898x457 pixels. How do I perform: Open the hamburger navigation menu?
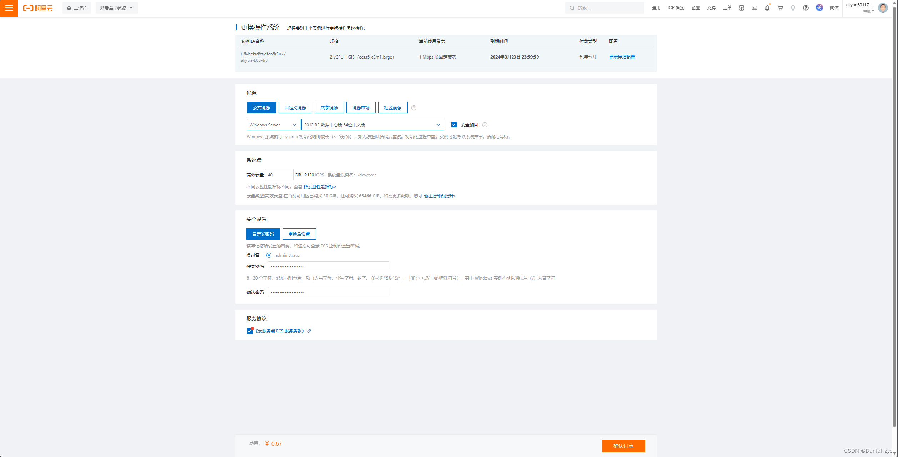click(9, 8)
